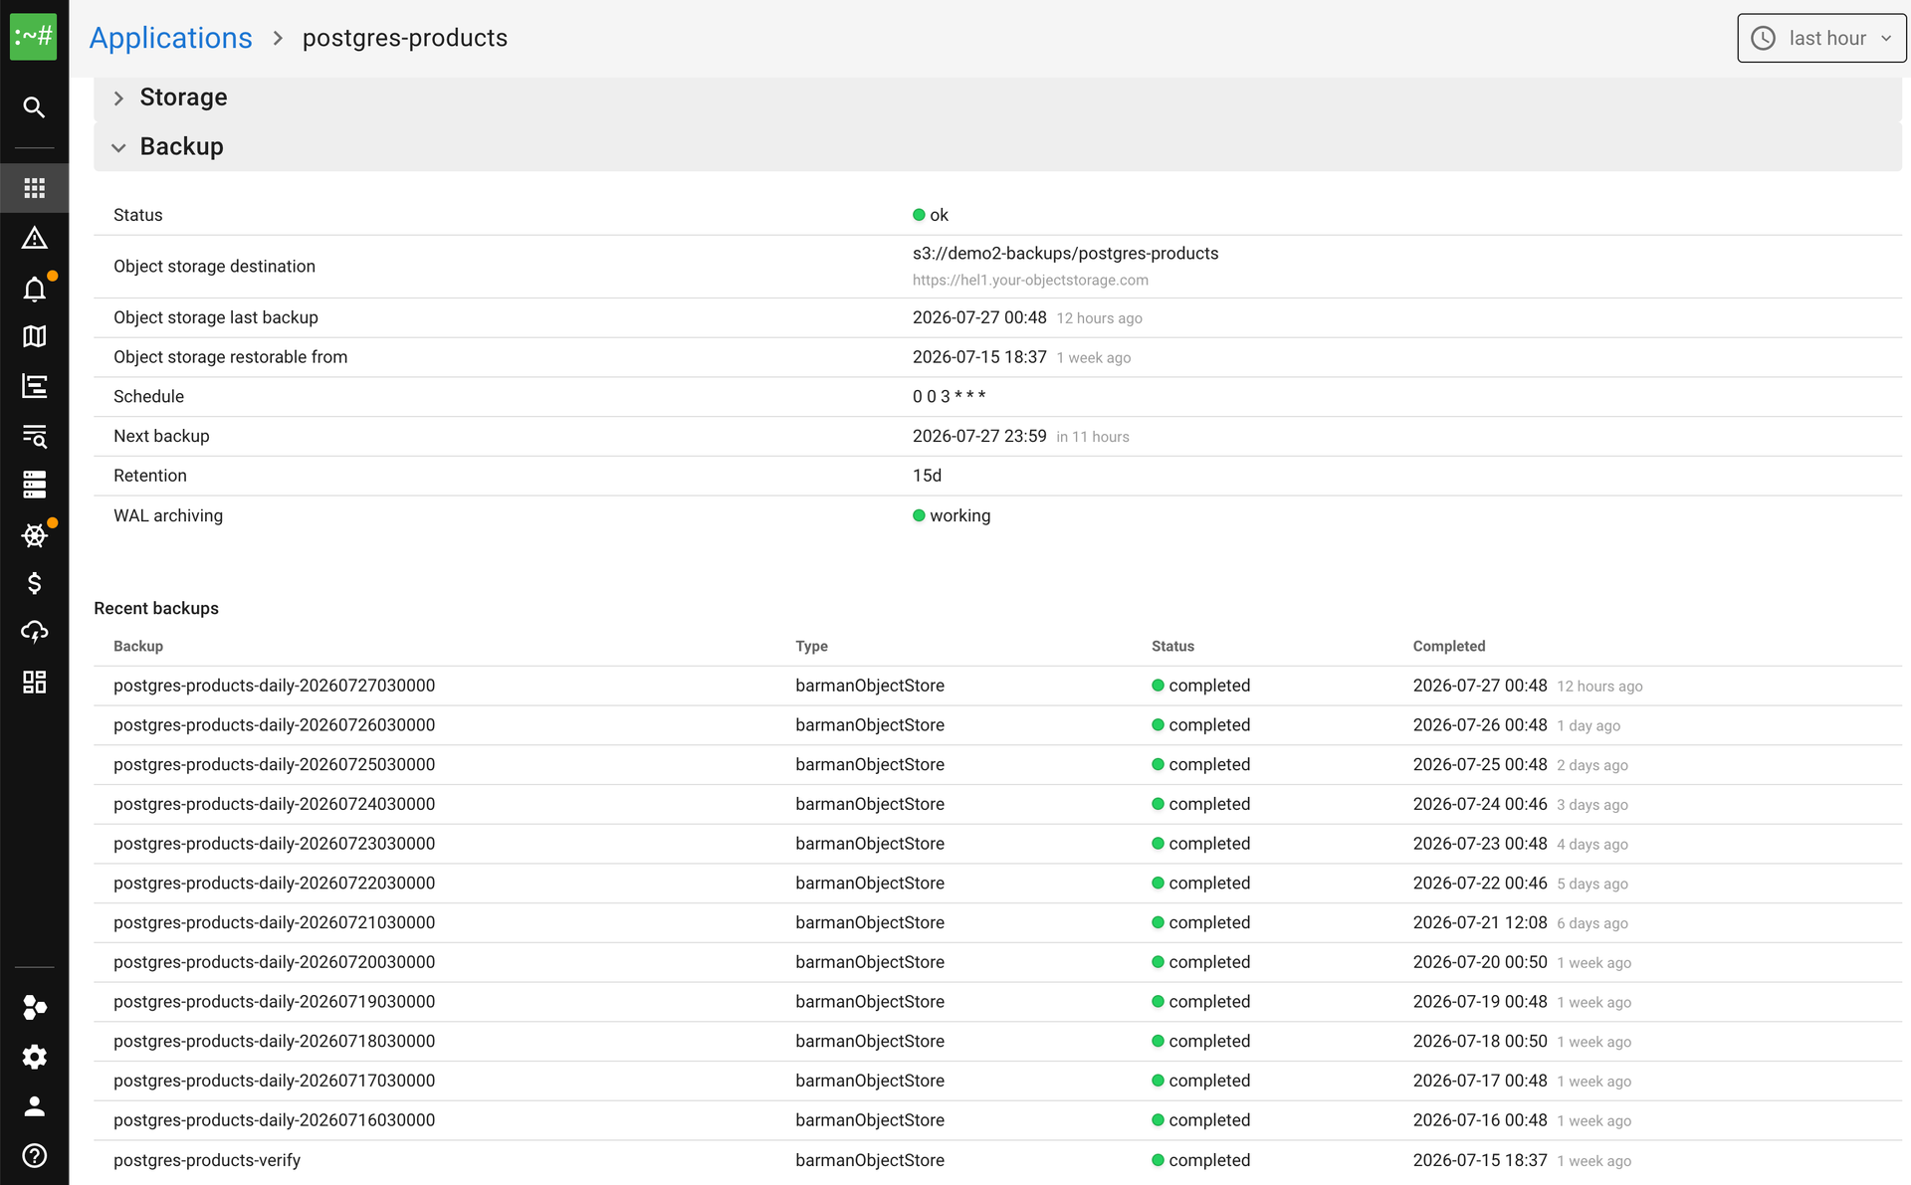Open the traces chart icon
The height and width of the screenshot is (1185, 1911).
(x=34, y=386)
